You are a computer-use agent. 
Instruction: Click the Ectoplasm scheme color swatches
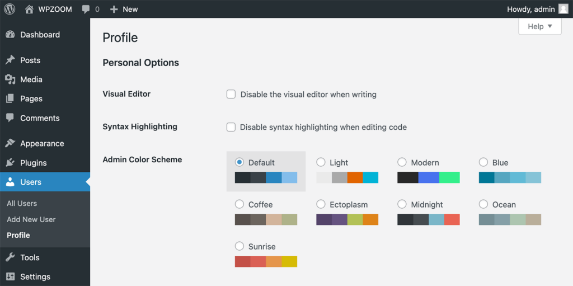tap(347, 219)
